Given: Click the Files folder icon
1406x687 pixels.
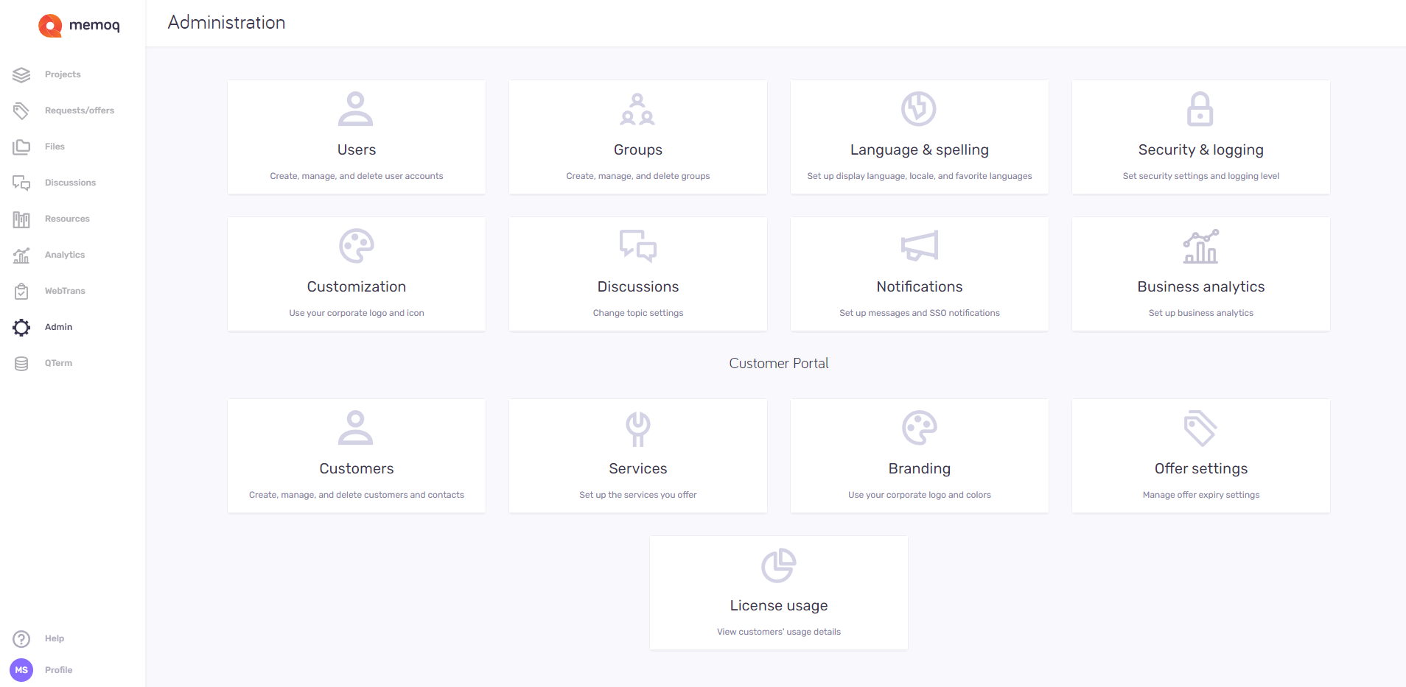Looking at the screenshot, I should [21, 147].
